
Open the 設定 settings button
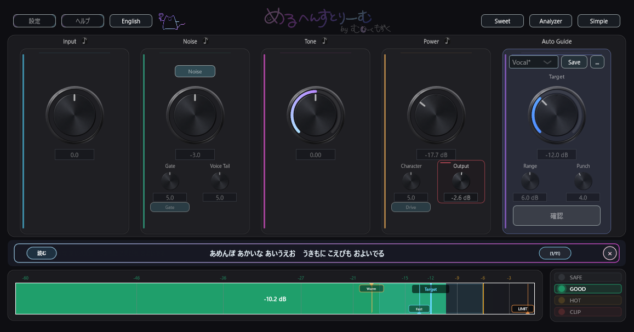point(35,21)
